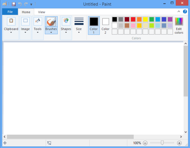Click the Redo arrow in title bar
This screenshot has width=190, height=148.
click(x=26, y=4)
